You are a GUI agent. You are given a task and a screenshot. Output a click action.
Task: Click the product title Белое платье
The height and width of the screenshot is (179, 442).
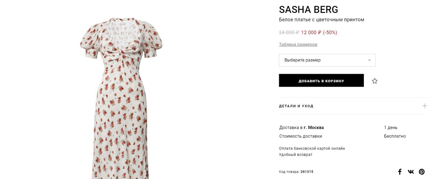(321, 20)
